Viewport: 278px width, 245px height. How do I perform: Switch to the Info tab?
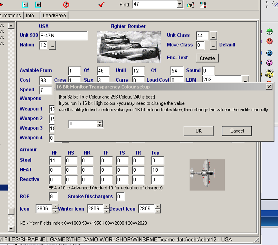30,16
